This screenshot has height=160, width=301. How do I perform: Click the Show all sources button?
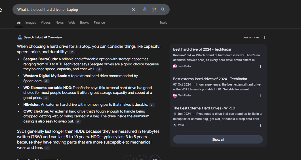218,140
